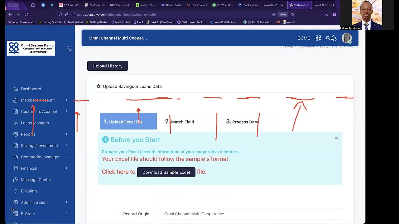
Task: Expand Message Center submenu chevron
Action: (66, 180)
